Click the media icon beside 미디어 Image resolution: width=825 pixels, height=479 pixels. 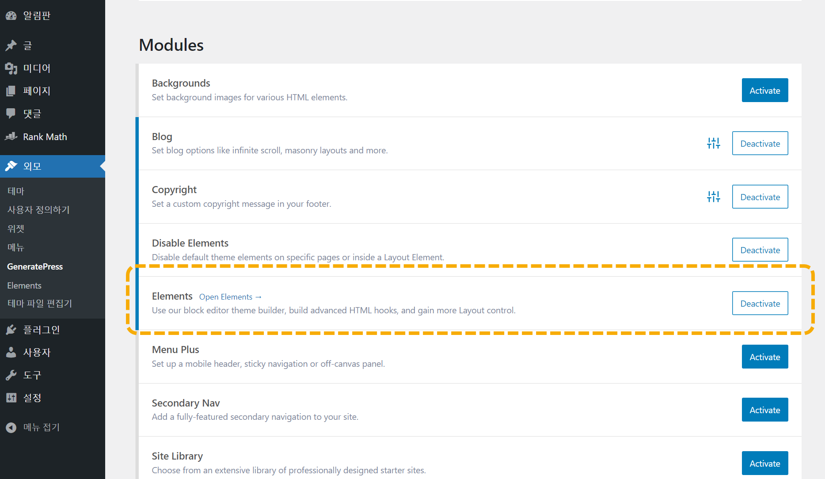click(11, 68)
